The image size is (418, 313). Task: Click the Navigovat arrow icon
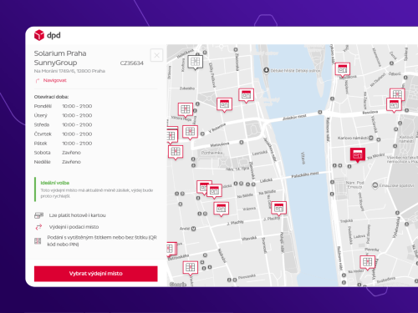[x=38, y=81]
